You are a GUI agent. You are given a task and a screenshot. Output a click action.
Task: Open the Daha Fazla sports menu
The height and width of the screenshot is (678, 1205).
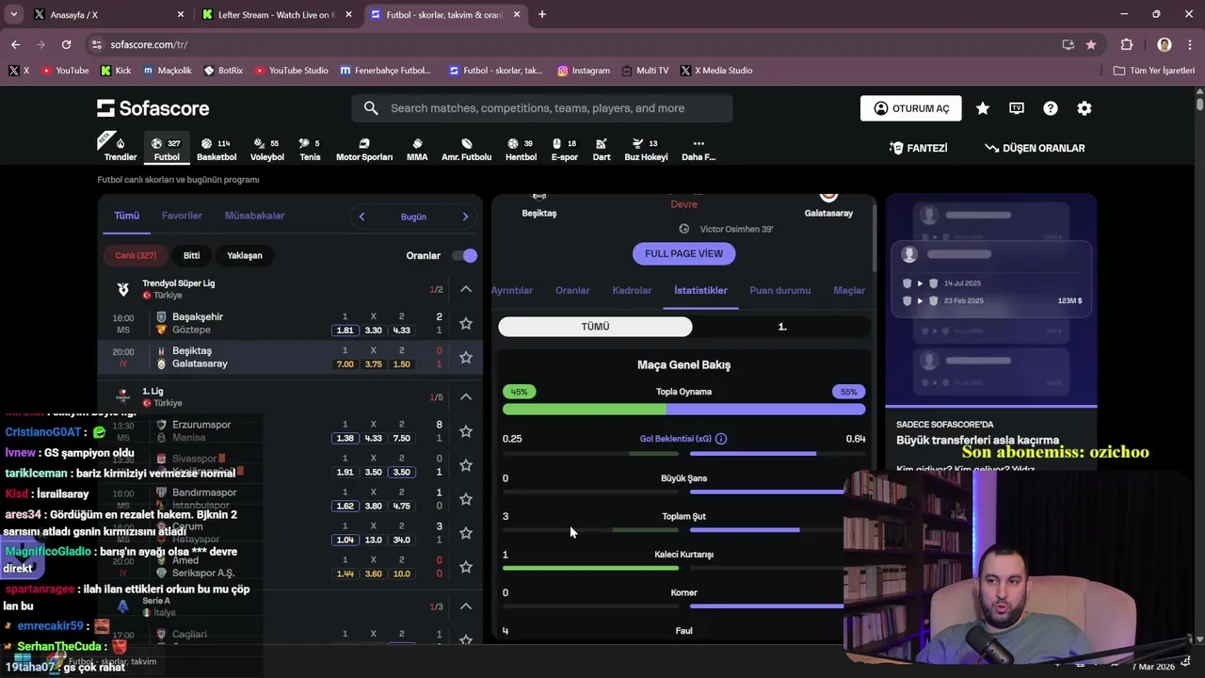click(699, 149)
